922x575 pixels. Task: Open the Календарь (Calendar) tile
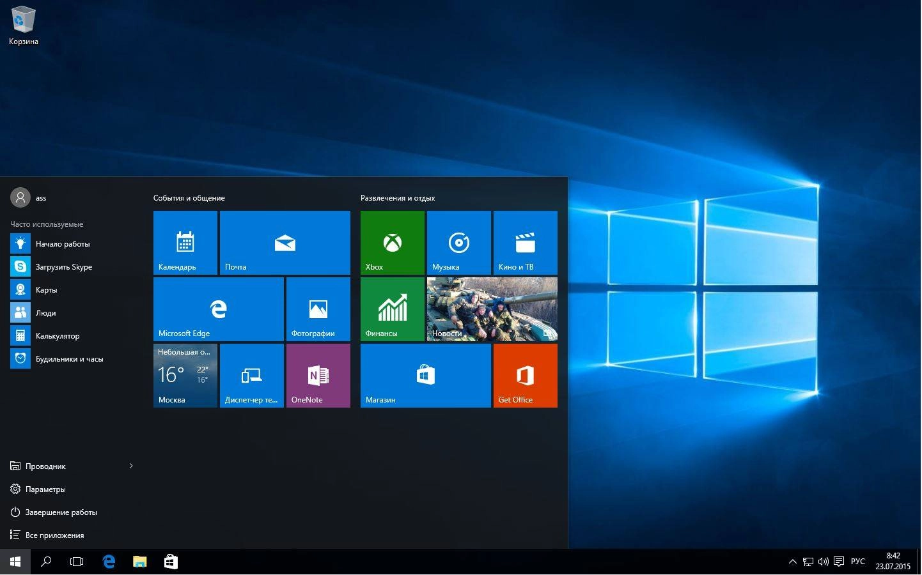coord(185,243)
